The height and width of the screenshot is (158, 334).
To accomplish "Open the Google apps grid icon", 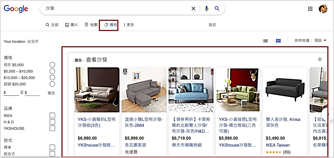I will (310, 9).
